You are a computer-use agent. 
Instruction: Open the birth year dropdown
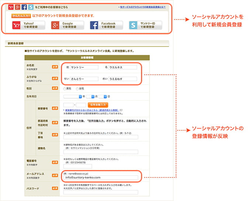pyautogui.click(x=72, y=96)
